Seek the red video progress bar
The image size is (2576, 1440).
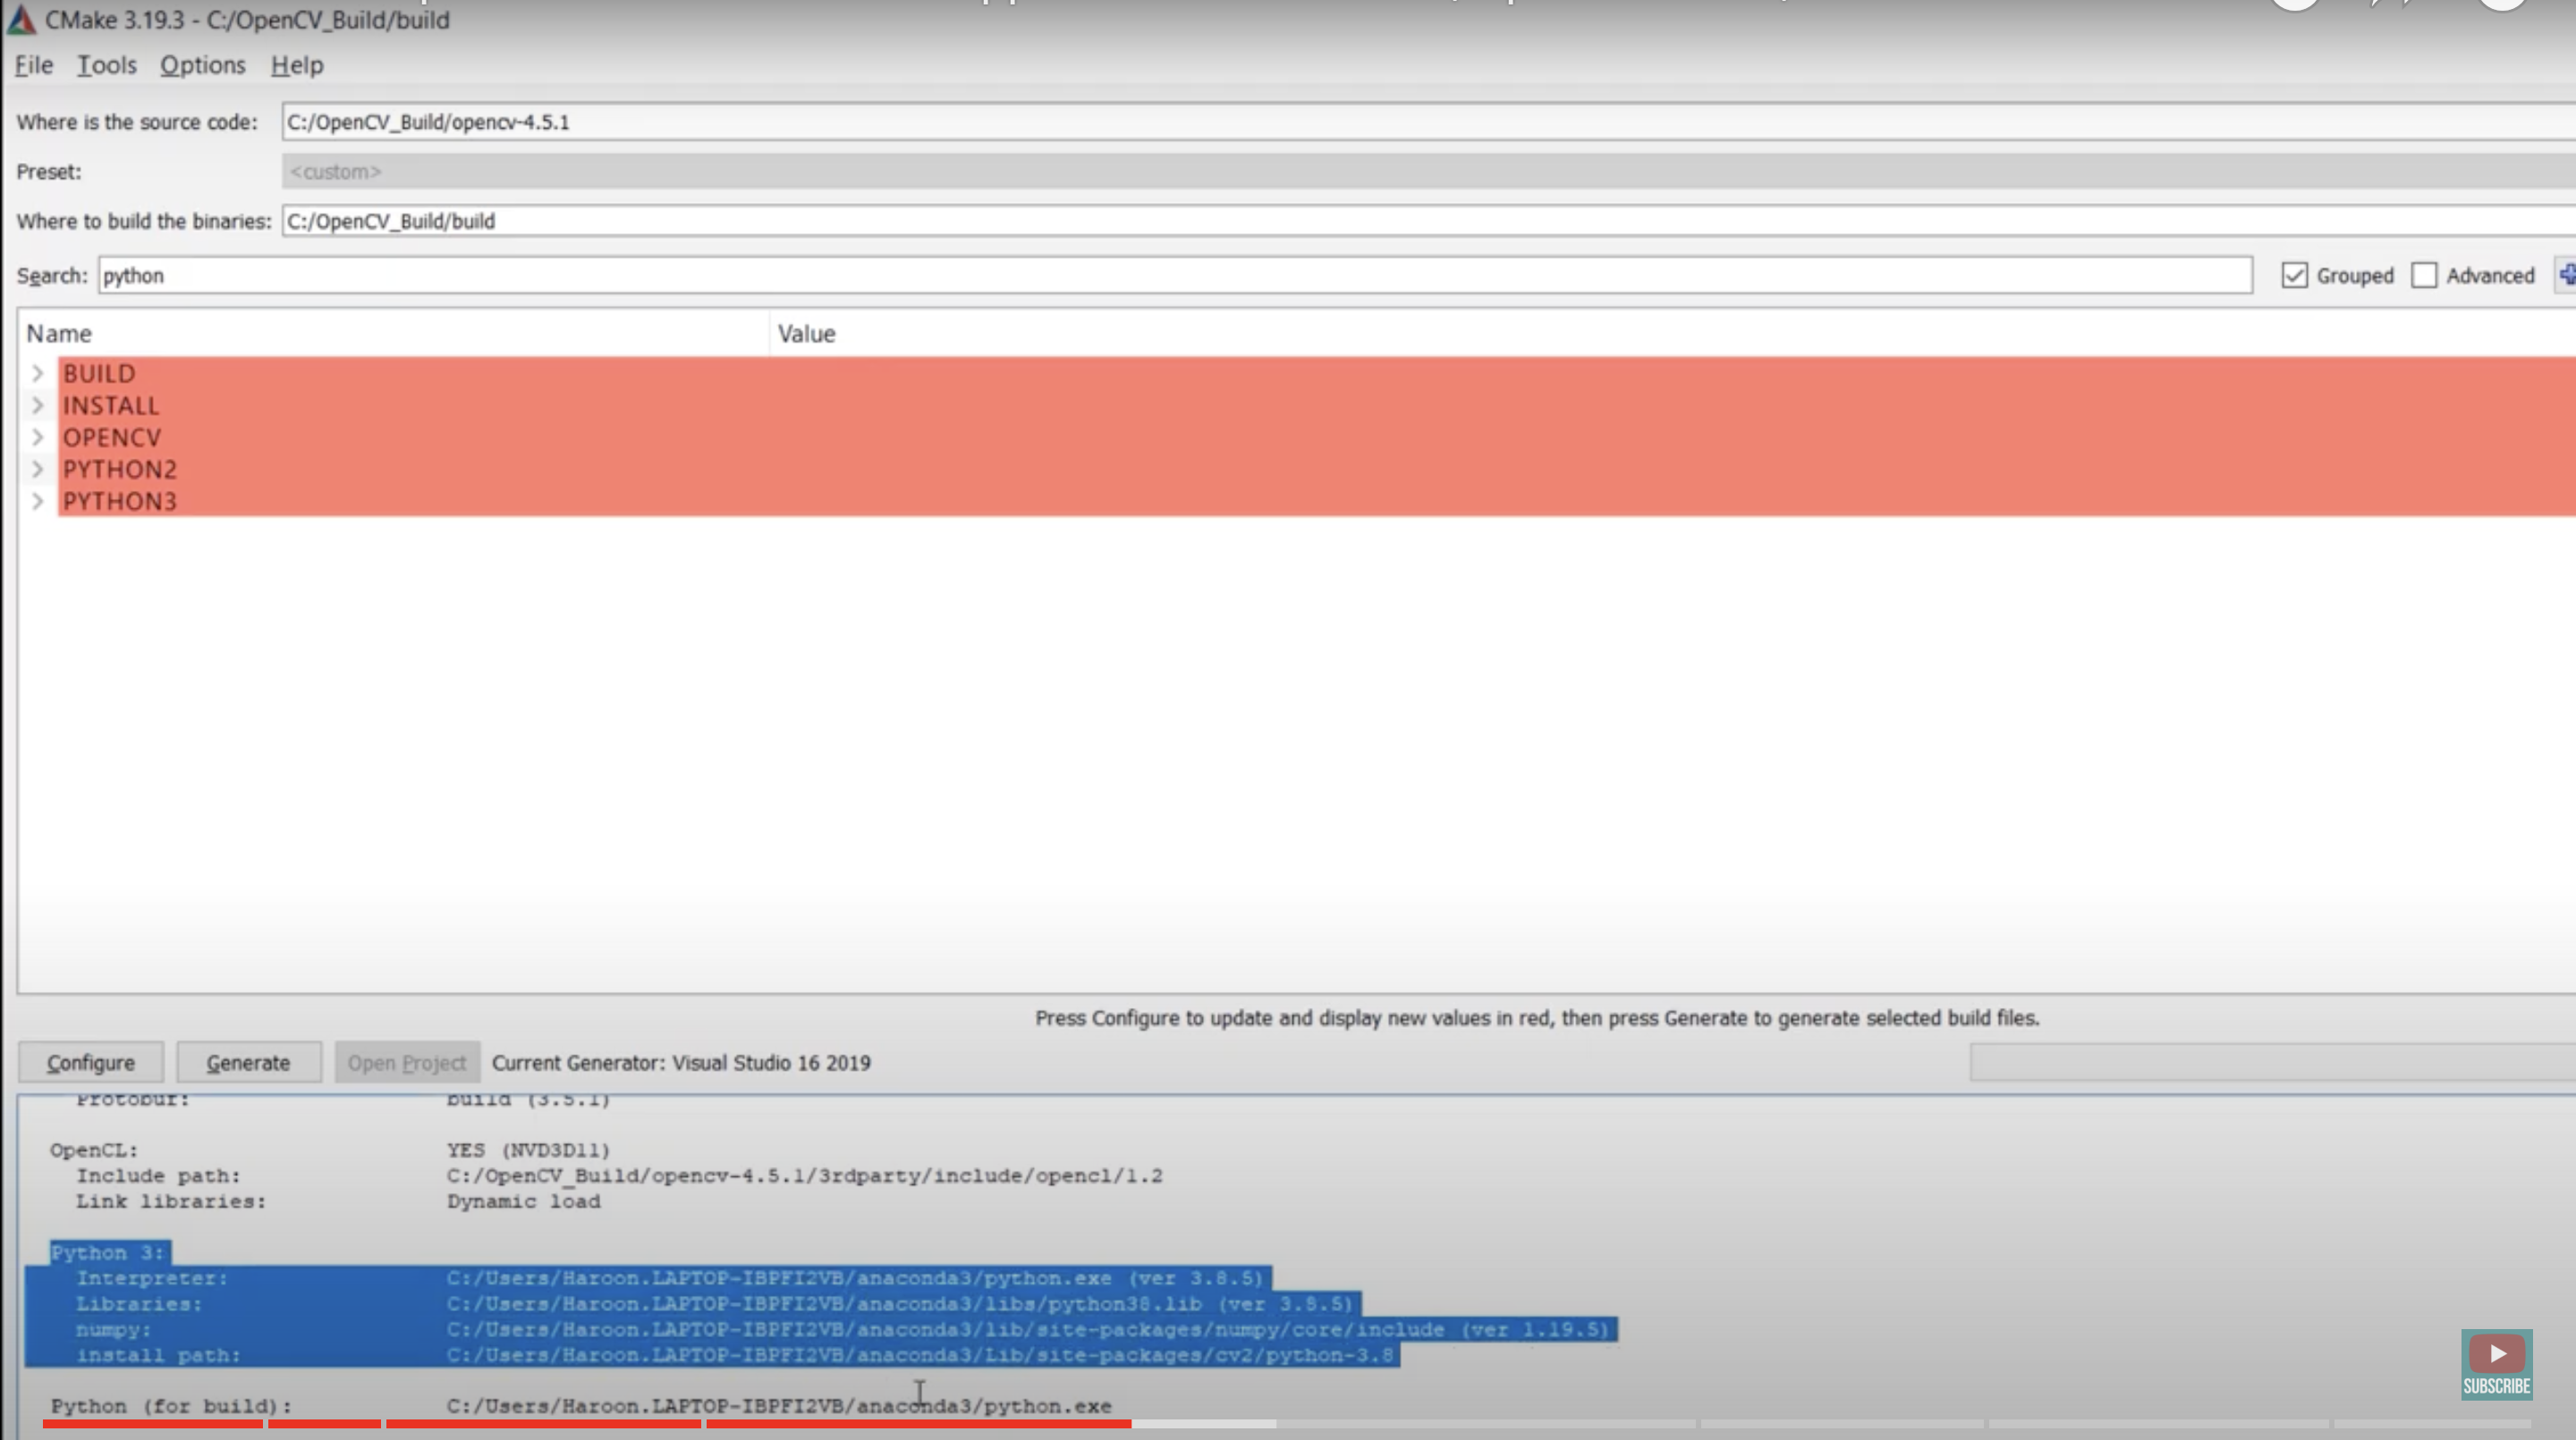(587, 1423)
